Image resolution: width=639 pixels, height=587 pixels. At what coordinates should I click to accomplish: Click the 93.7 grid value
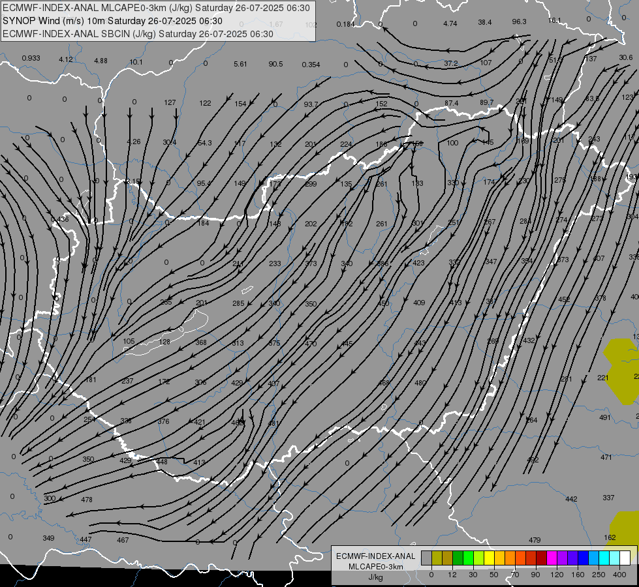coord(311,104)
